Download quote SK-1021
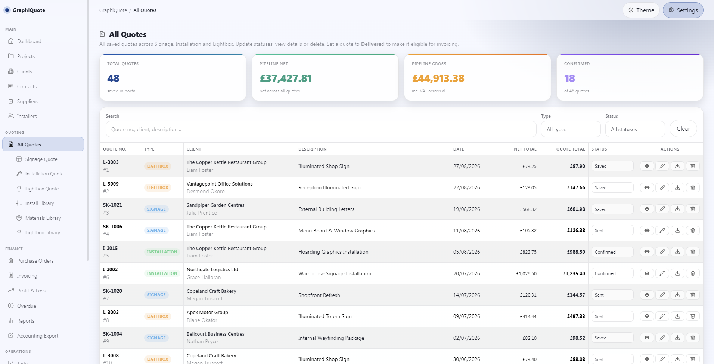 point(677,209)
